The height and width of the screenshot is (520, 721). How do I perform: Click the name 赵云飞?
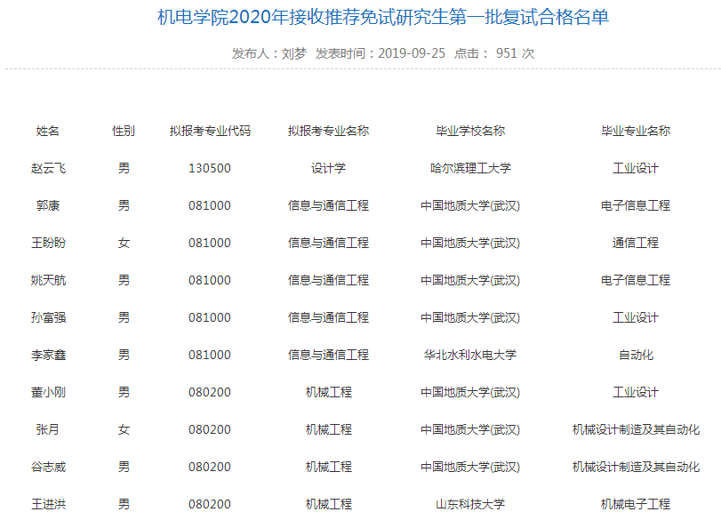pos(48,168)
